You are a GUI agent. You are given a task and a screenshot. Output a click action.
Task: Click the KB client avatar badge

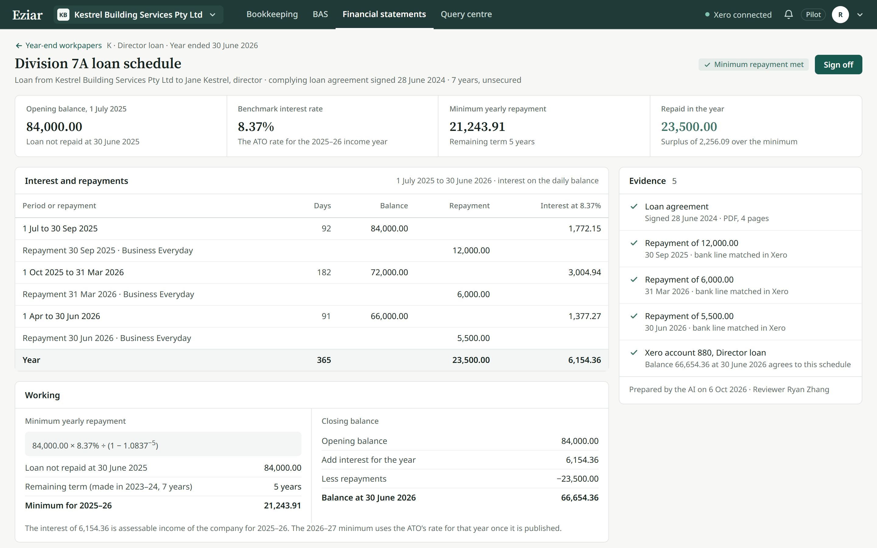tap(63, 15)
